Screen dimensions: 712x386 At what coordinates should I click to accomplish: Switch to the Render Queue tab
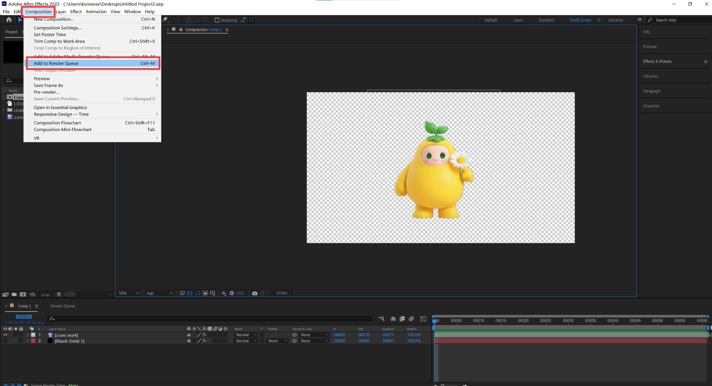pyautogui.click(x=63, y=306)
